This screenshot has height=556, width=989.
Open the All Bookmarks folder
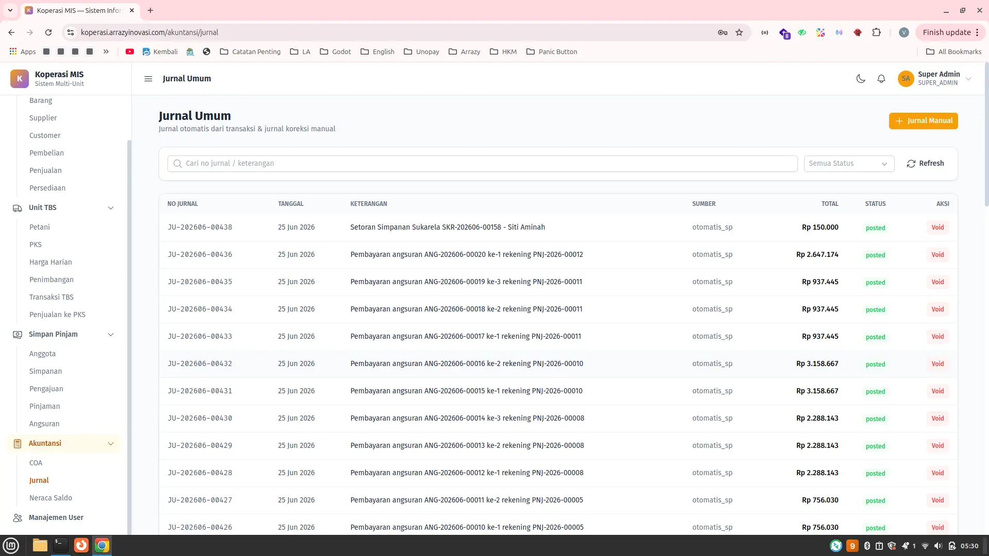point(953,52)
